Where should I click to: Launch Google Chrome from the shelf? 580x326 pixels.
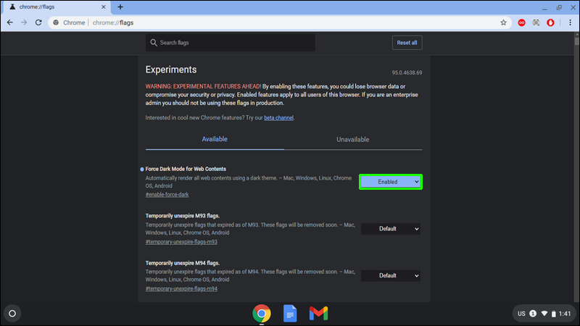(x=262, y=314)
